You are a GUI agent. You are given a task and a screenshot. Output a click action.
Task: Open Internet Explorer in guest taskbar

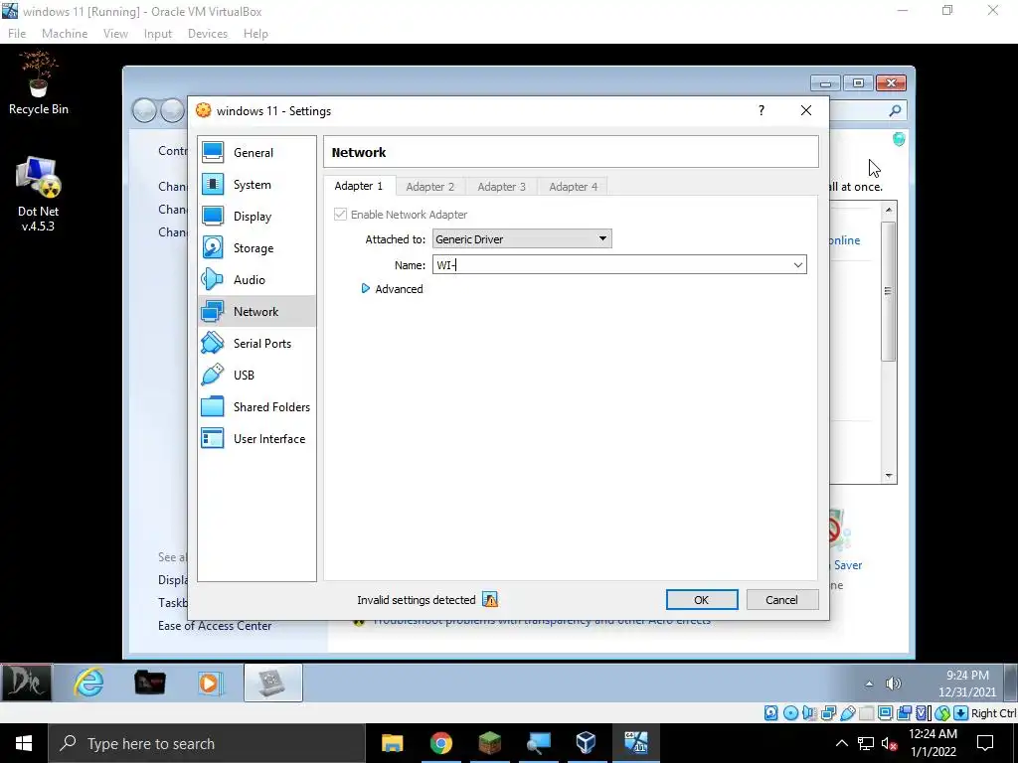pos(88,683)
